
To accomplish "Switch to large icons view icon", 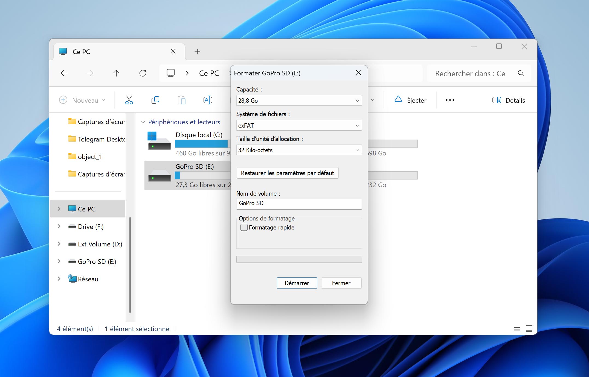I will (529, 328).
